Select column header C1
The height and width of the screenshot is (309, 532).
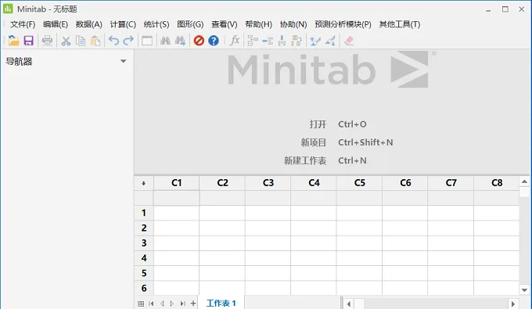[177, 183]
